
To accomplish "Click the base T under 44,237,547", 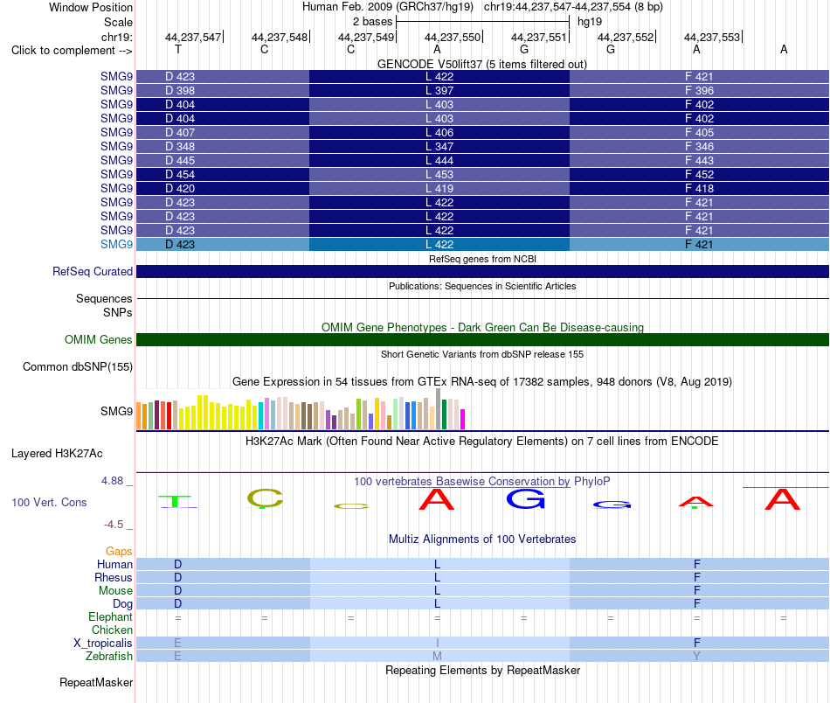I will (x=178, y=49).
